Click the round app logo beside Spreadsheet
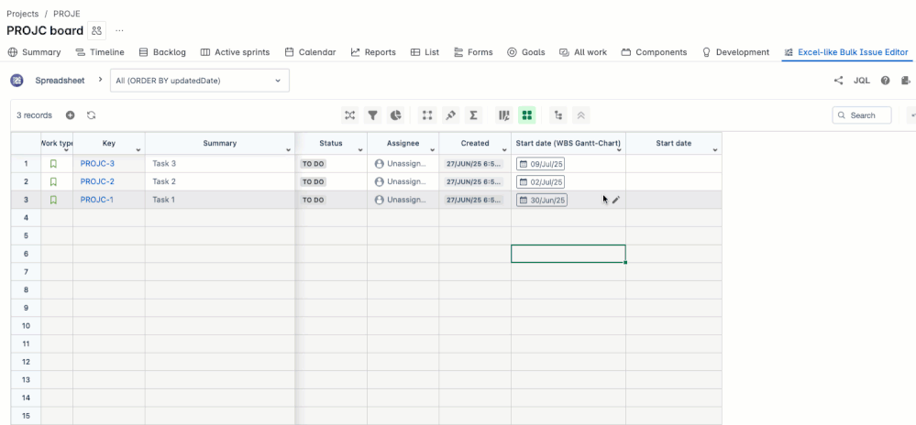The width and height of the screenshot is (916, 425). pyautogui.click(x=17, y=81)
